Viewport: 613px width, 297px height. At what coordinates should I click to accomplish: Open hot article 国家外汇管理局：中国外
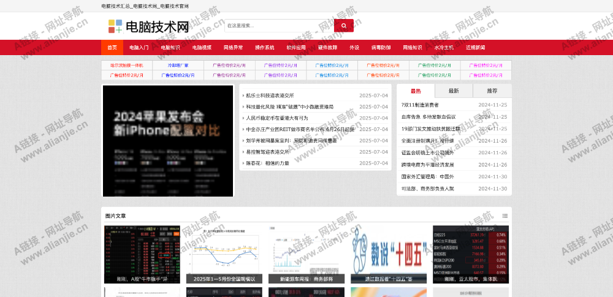pos(427,176)
